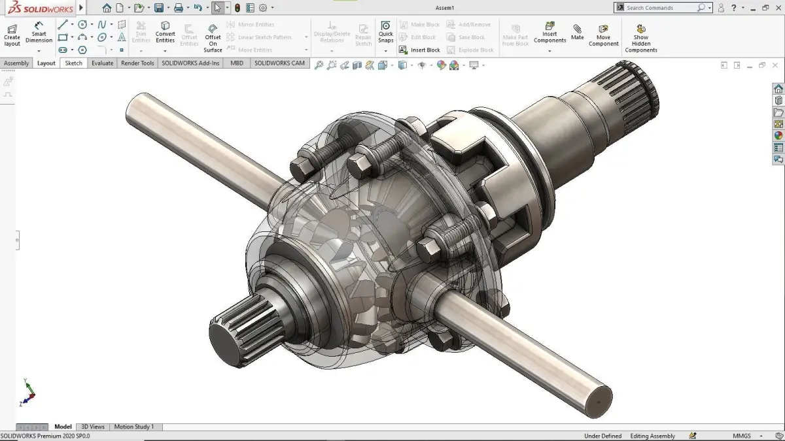Expand Smart Dimension dropdown arrow
The height and width of the screenshot is (441, 785).
point(39,51)
